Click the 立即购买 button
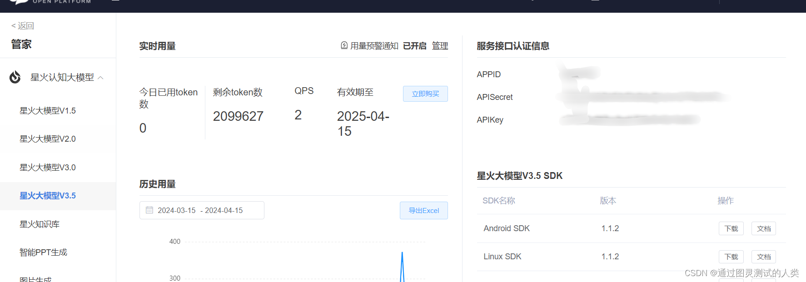This screenshot has width=806, height=282. coord(425,94)
